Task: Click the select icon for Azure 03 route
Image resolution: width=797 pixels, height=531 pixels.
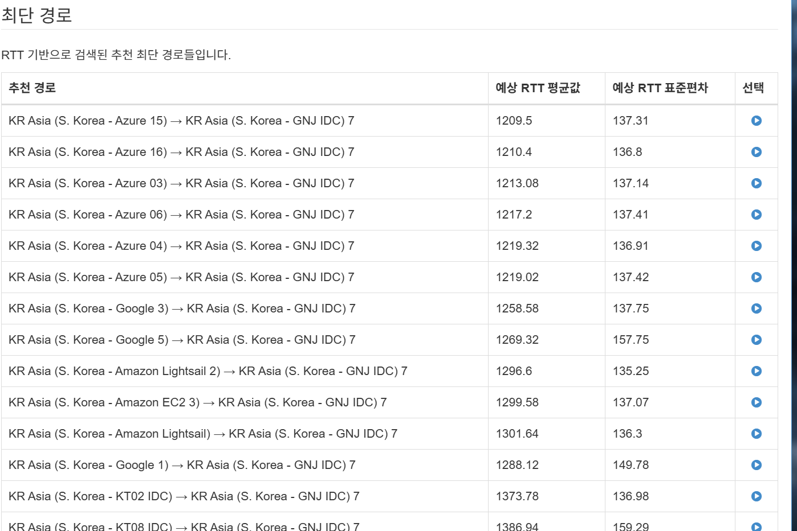Action: click(x=756, y=183)
